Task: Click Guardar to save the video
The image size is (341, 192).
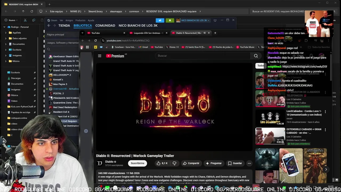Action: coord(235,163)
